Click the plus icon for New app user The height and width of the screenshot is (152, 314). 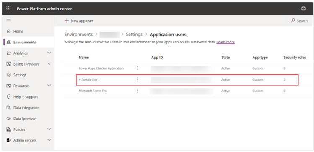click(67, 21)
